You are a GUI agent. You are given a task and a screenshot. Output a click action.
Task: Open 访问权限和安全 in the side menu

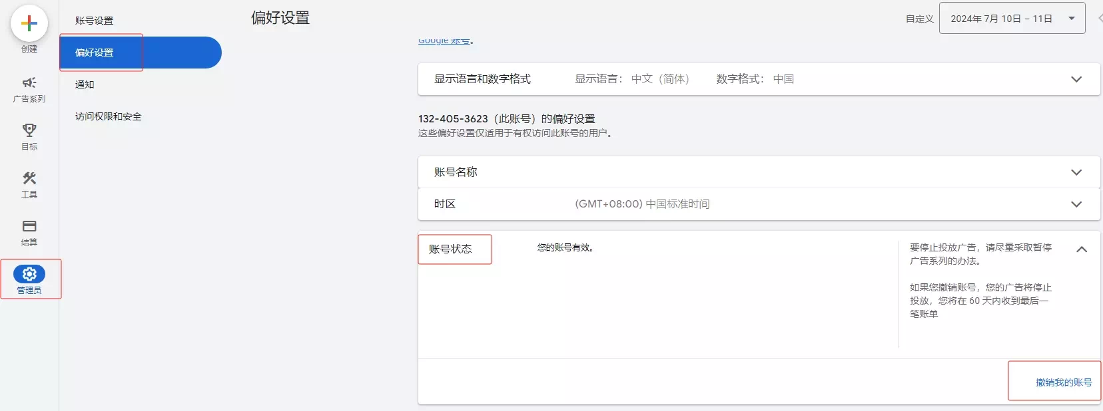pos(108,116)
